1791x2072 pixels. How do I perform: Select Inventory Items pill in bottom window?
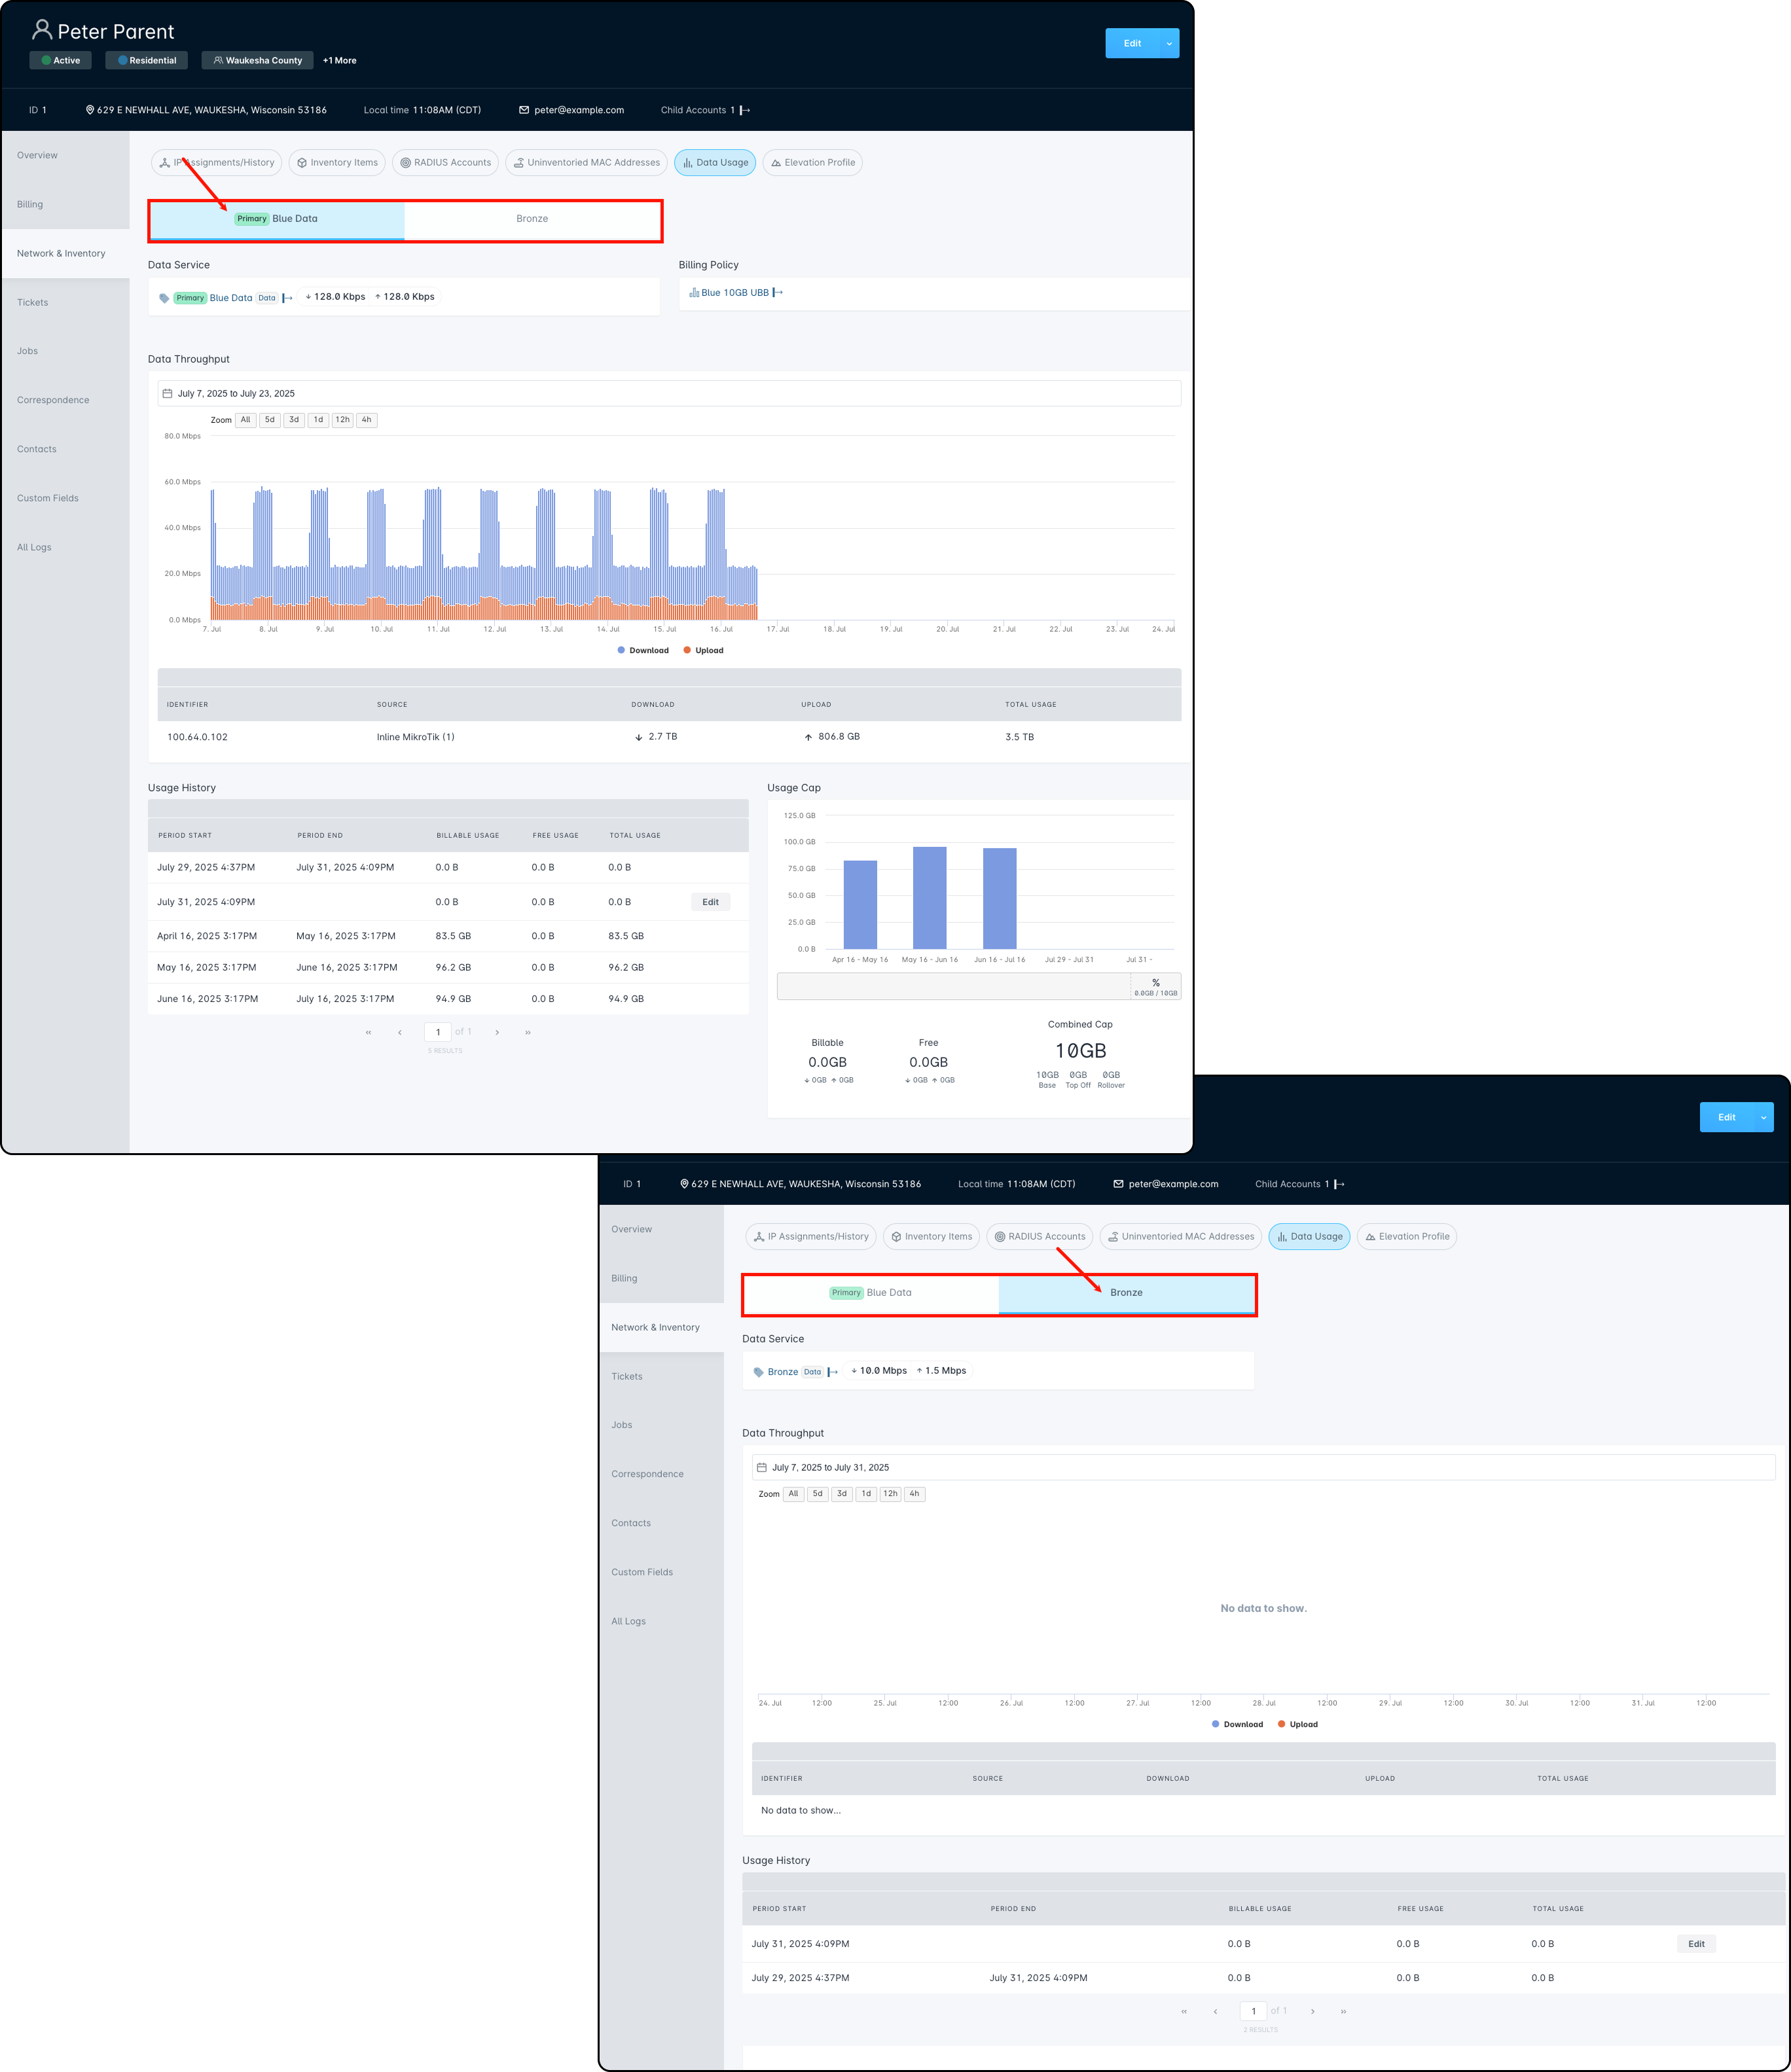click(931, 1236)
